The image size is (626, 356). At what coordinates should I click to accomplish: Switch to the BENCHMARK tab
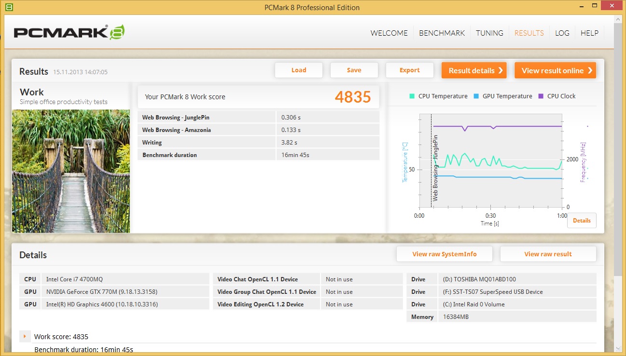pos(442,33)
